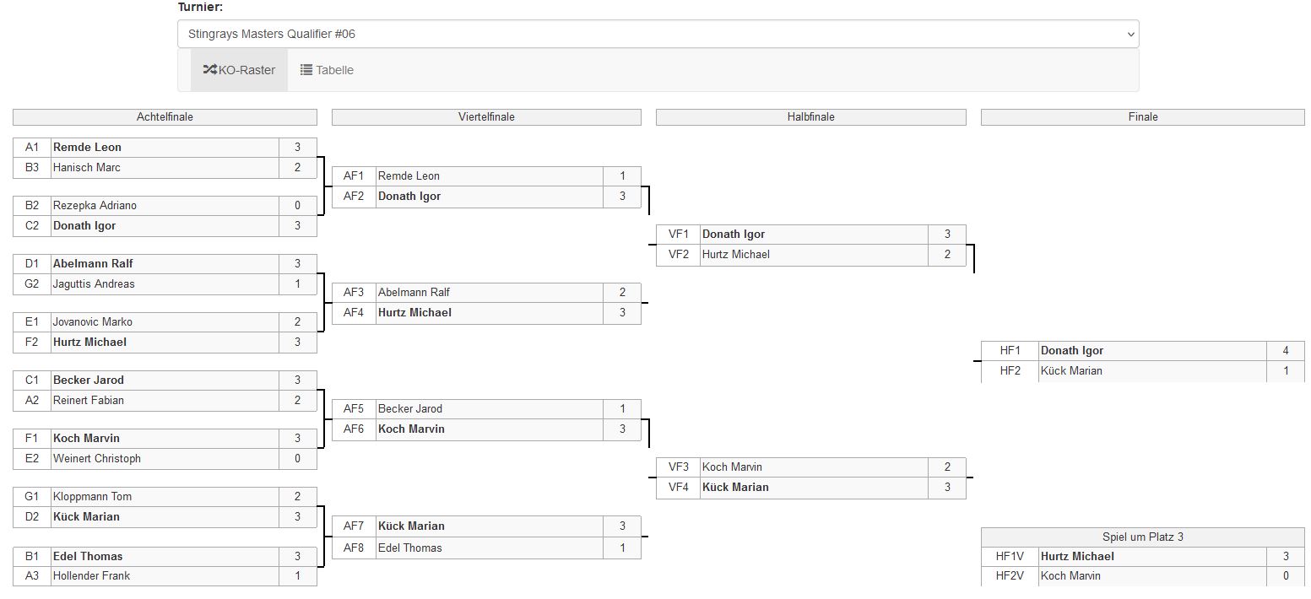Image resolution: width=1311 pixels, height=599 pixels.
Task: Click the shuffle icon beside KO-Raster
Action: pos(210,70)
